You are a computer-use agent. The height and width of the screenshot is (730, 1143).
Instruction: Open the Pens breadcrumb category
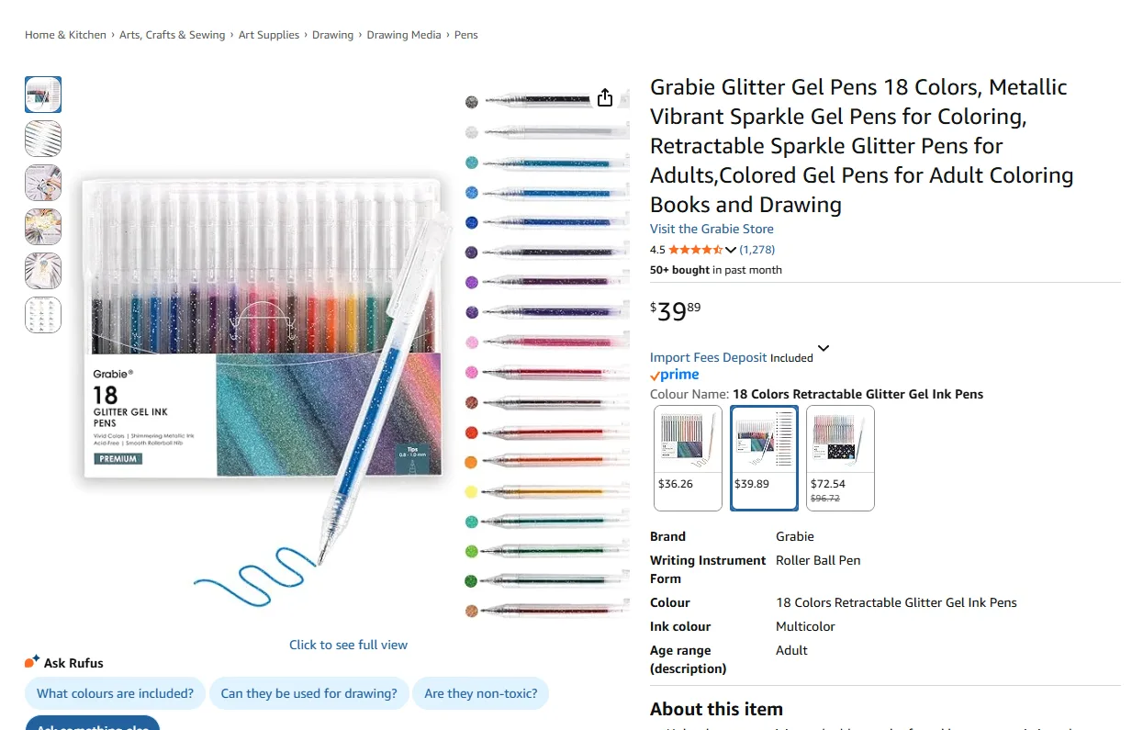[465, 34]
